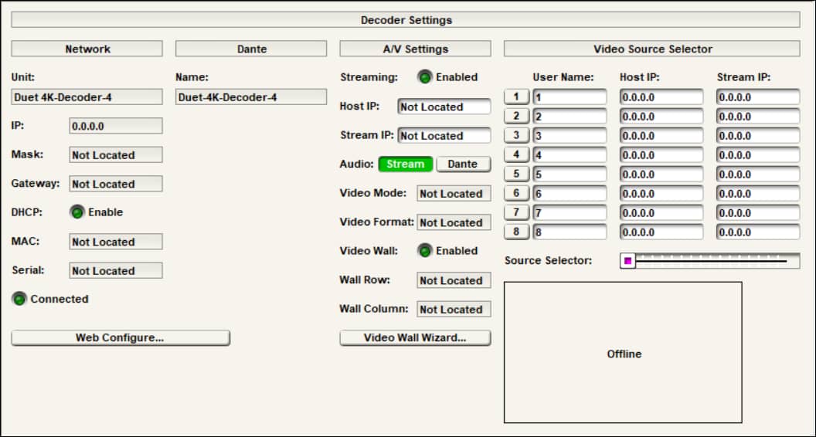Edit User Name field for source 1
This screenshot has height=437, width=816.
coord(569,97)
